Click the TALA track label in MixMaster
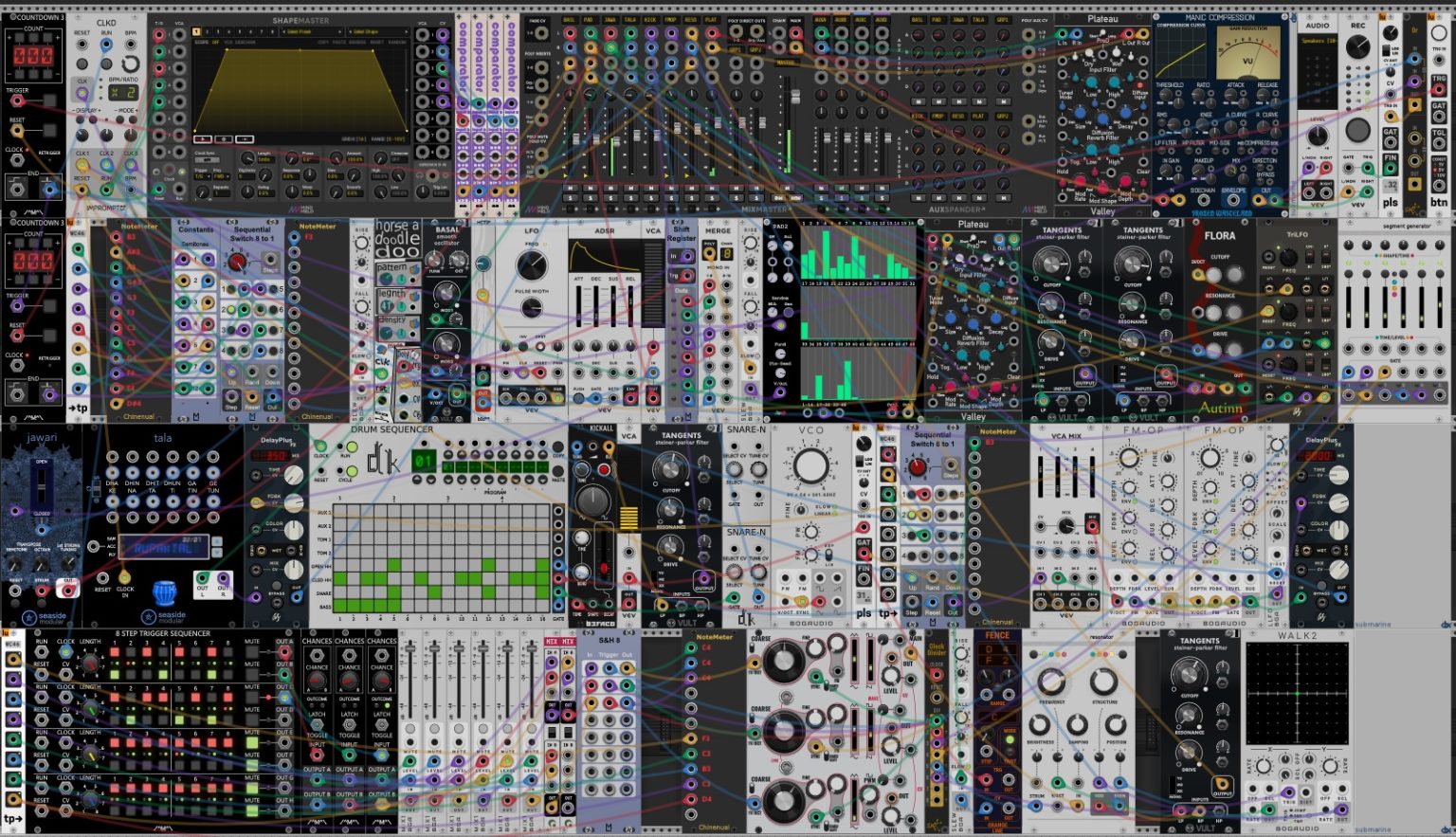Screen dimensions: 1456x837 coord(630,20)
